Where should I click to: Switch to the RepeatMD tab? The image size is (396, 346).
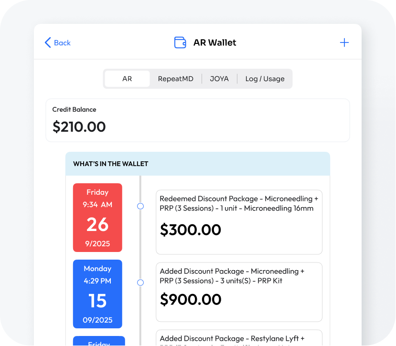[176, 79]
